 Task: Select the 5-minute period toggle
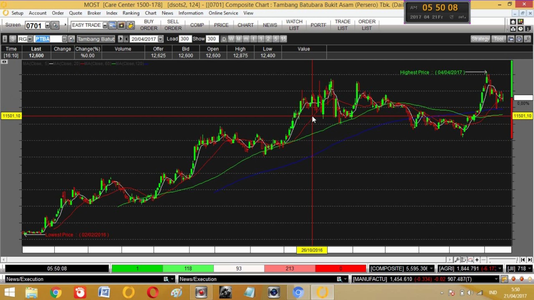(x=276, y=39)
